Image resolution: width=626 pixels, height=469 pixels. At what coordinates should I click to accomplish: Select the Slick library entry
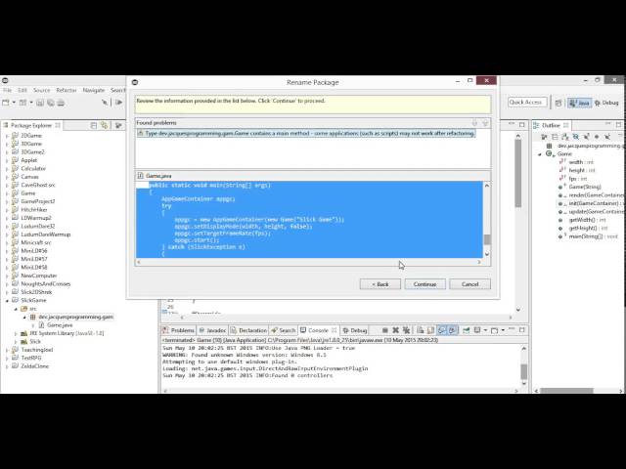pyautogui.click(x=35, y=341)
